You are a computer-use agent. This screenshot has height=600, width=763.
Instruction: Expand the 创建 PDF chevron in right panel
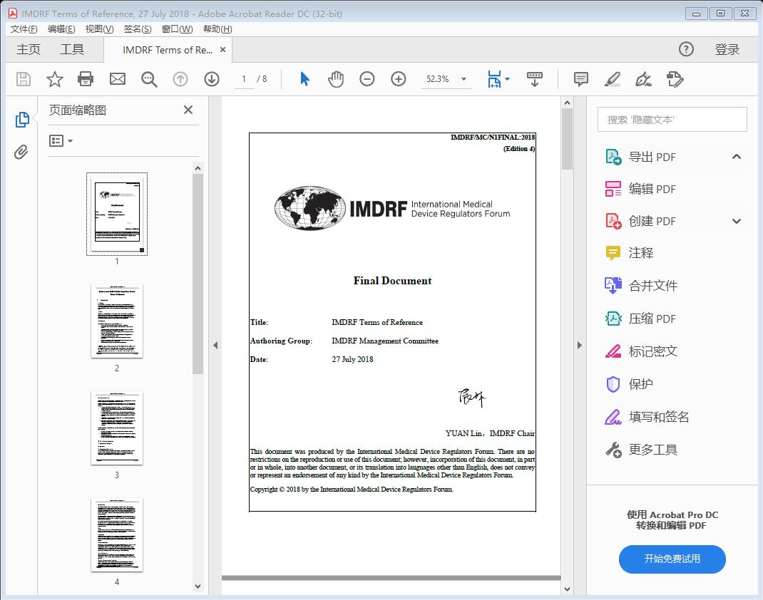[736, 221]
